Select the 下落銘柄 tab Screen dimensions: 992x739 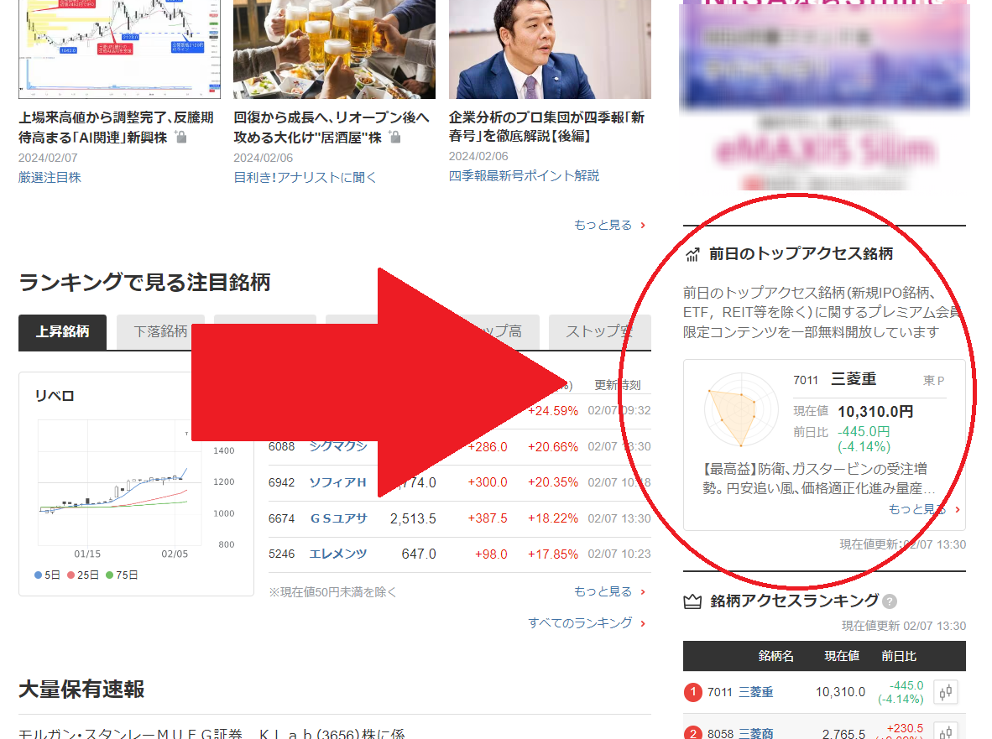[160, 332]
